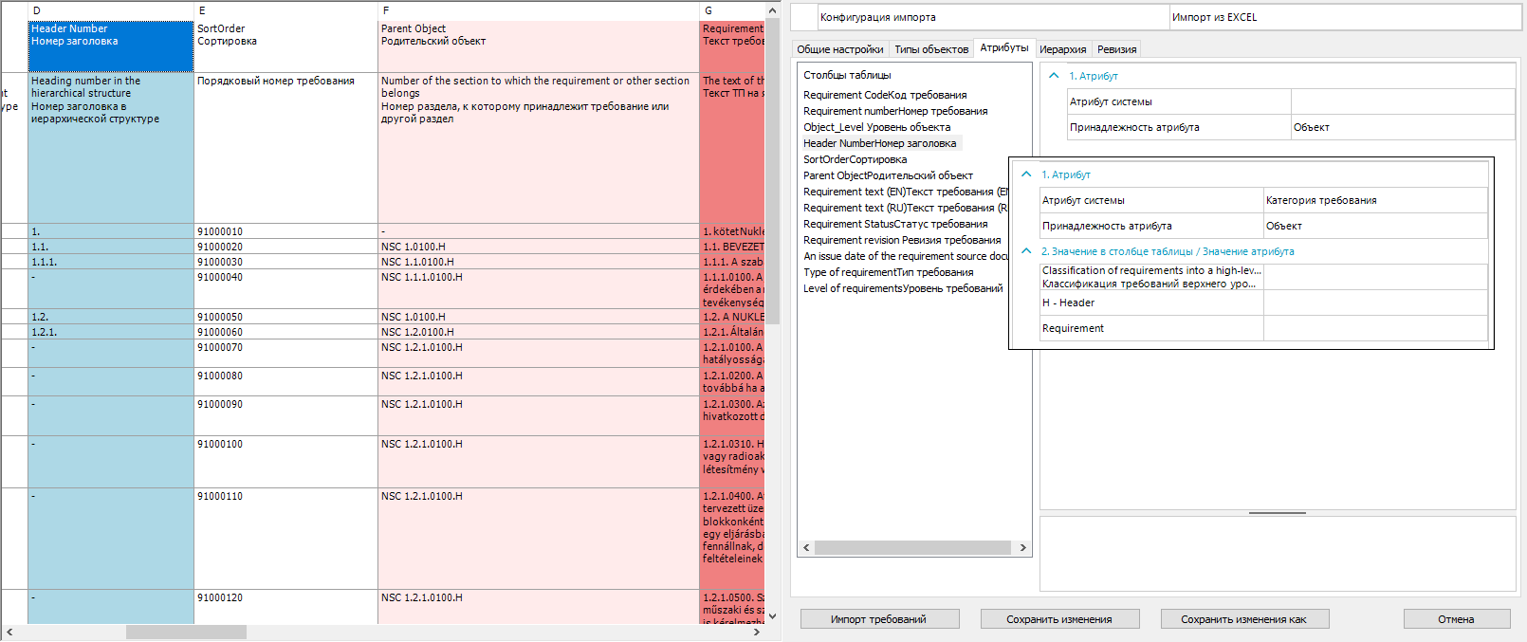Click Сохранить изменения как button
The height and width of the screenshot is (642, 1527).
pos(1243,619)
